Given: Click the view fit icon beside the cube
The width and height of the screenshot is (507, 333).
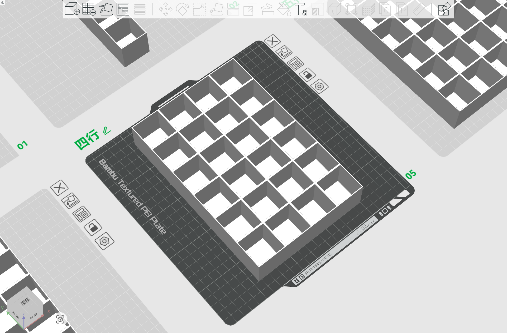Looking at the screenshot, I should pos(60,319).
